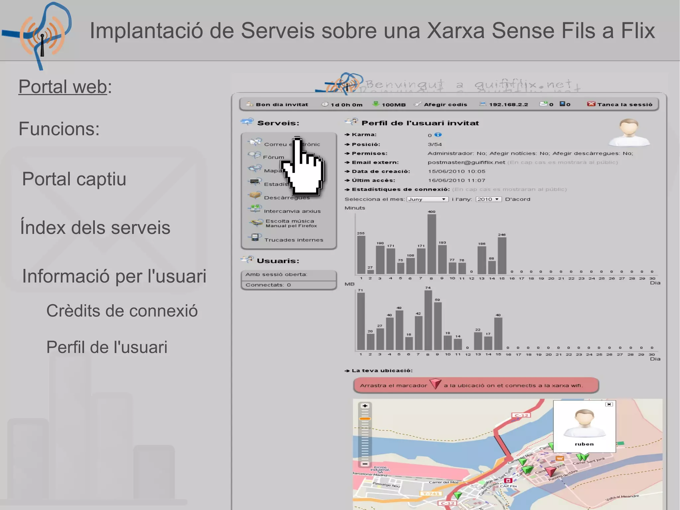Click the Connectats: 0 row
680x510 pixels.
pyautogui.click(x=289, y=285)
